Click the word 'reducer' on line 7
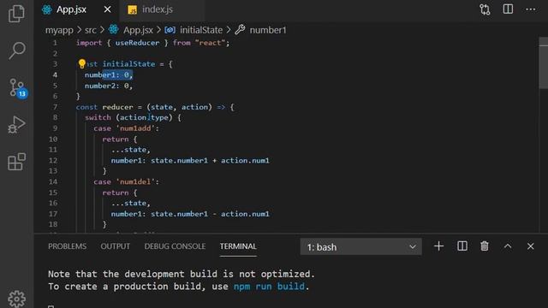This screenshot has width=548, height=308. click(117, 107)
